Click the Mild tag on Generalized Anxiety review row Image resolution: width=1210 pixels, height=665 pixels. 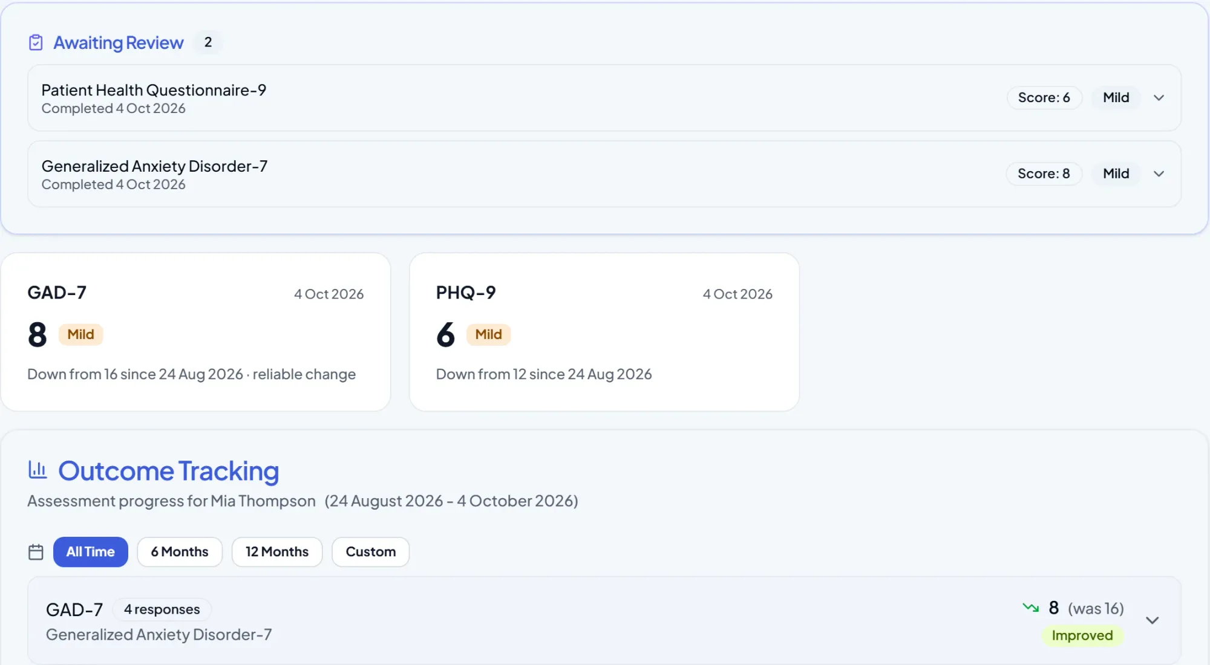tap(1116, 174)
